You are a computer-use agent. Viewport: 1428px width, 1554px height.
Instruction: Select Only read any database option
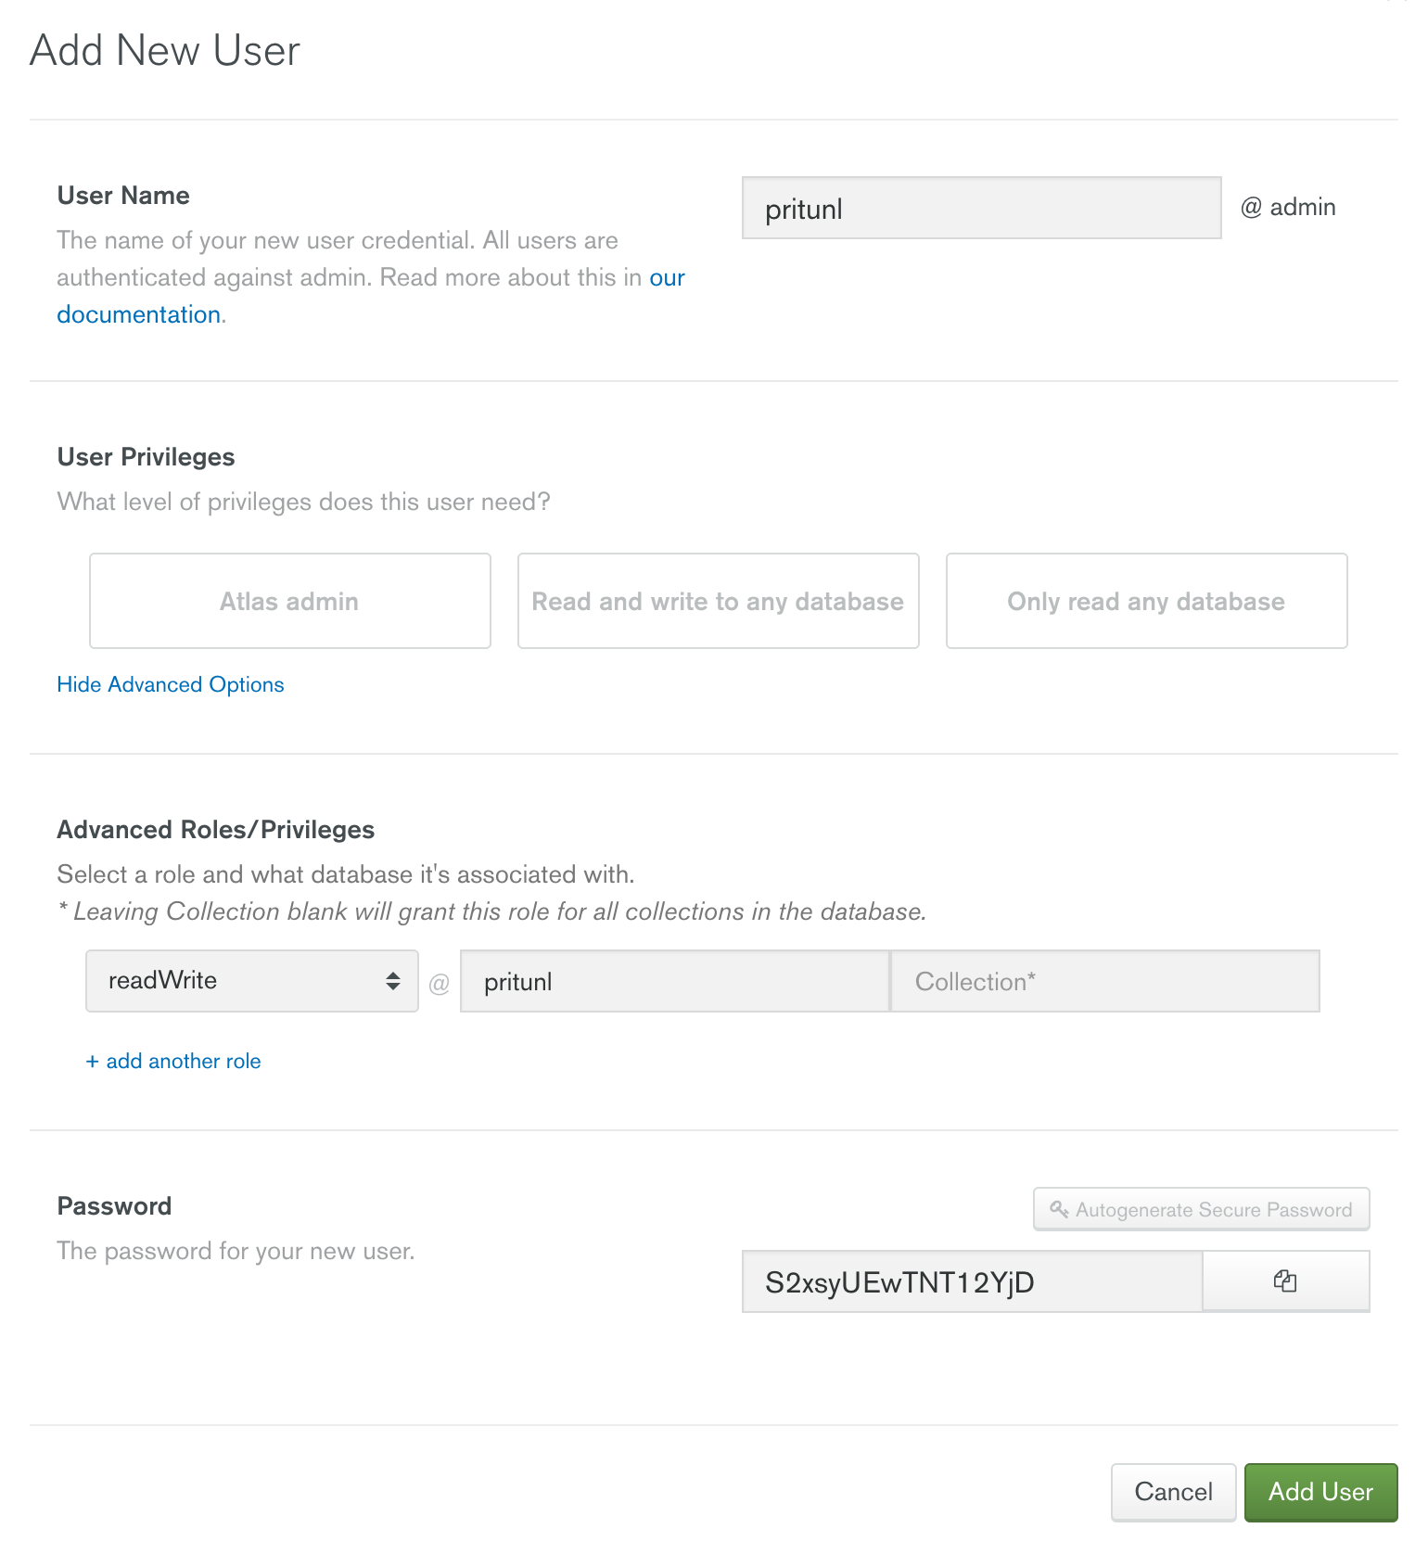(x=1146, y=601)
